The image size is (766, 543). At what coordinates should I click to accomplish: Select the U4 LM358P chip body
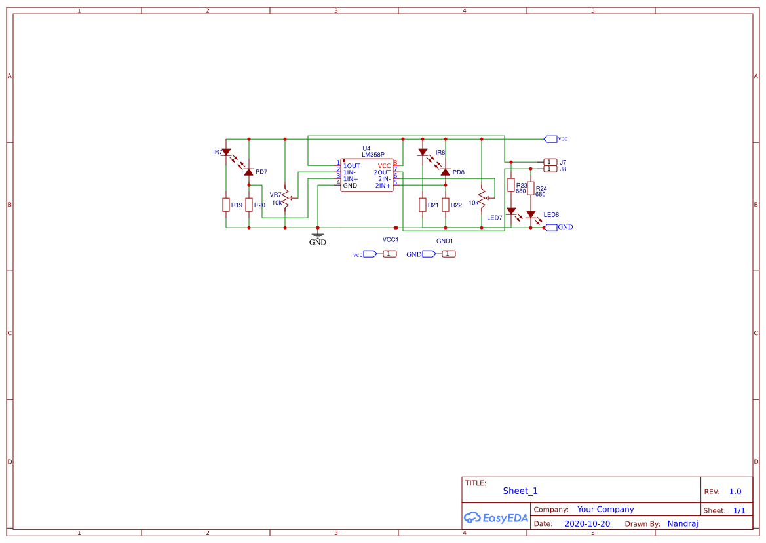tap(367, 175)
